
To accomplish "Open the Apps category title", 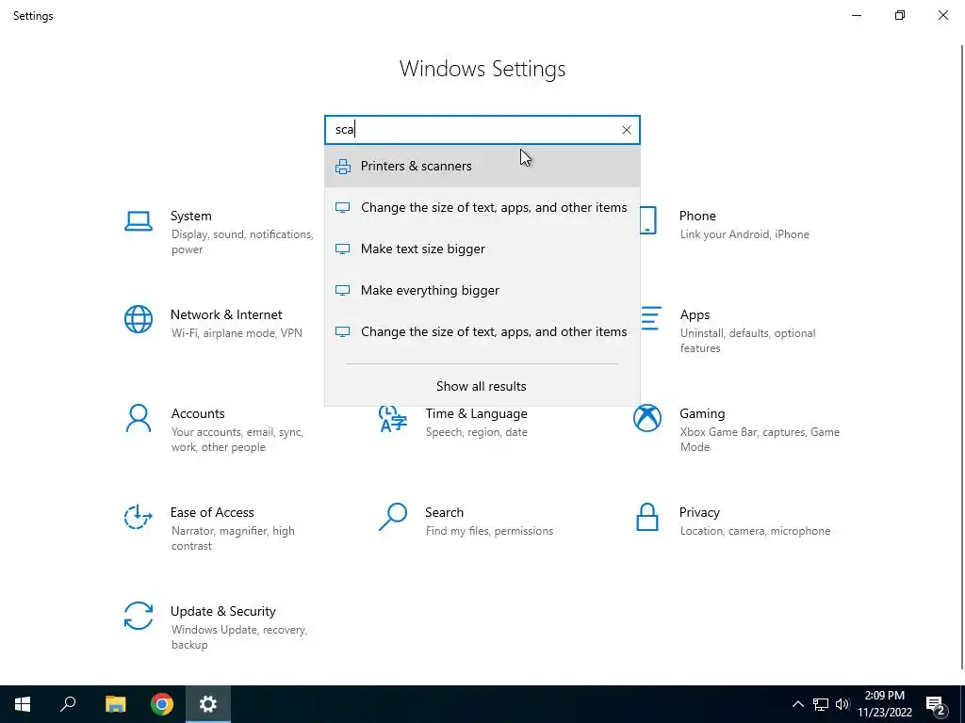I will tap(695, 315).
